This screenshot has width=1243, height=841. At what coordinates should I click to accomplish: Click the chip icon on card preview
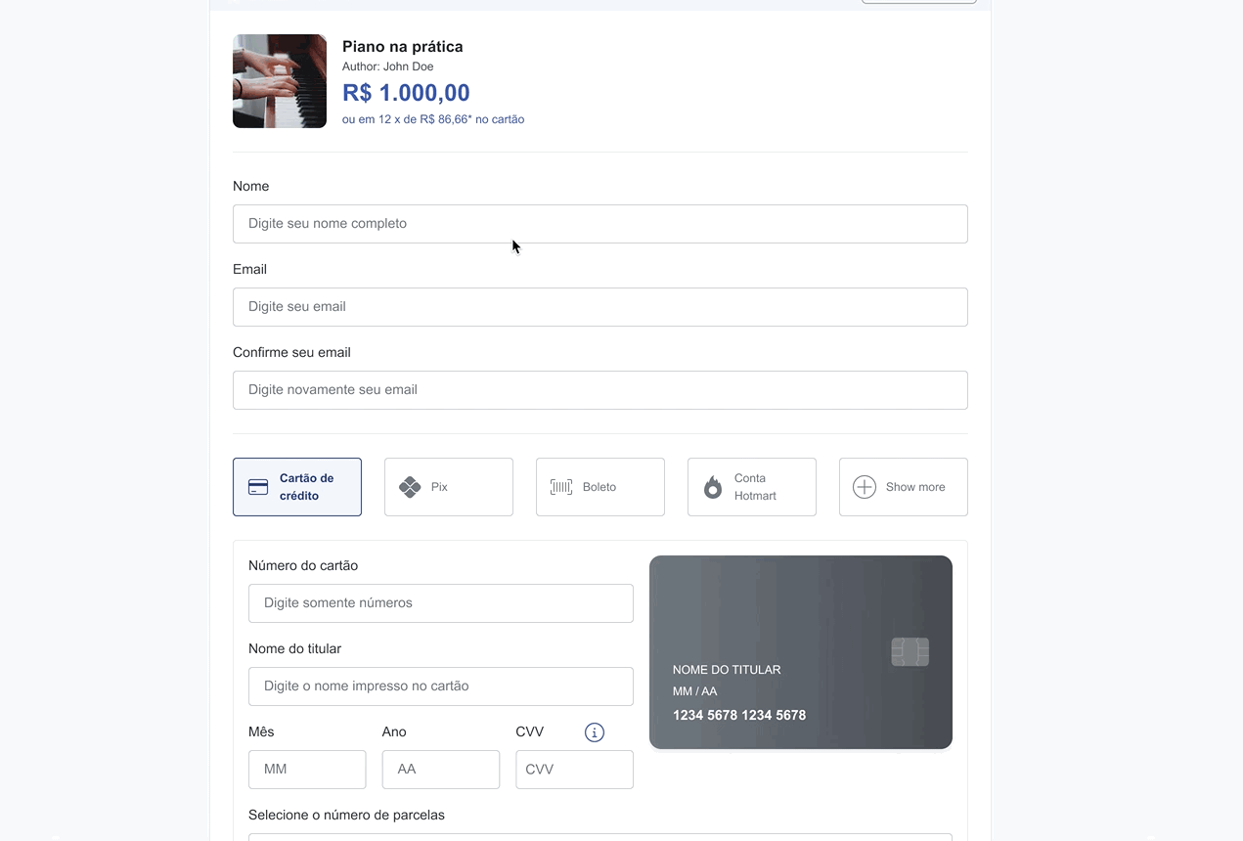tap(910, 651)
